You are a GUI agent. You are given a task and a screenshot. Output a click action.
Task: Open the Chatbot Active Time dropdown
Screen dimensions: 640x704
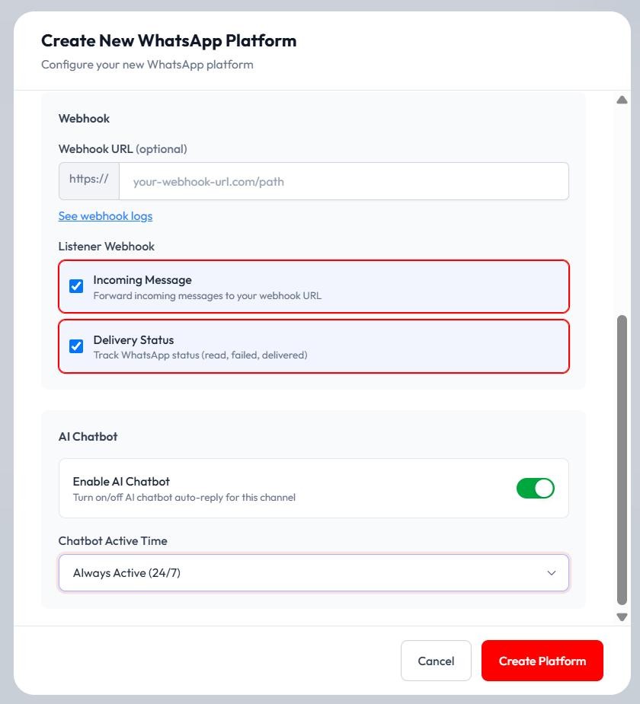point(314,573)
